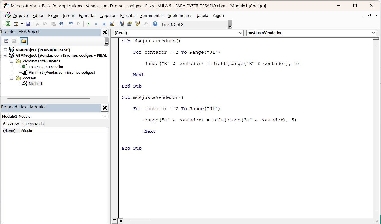Select VBAProject (PERSONAL.XLSB) tree item
Image resolution: width=381 pixels, height=224 pixels.
(x=43, y=50)
